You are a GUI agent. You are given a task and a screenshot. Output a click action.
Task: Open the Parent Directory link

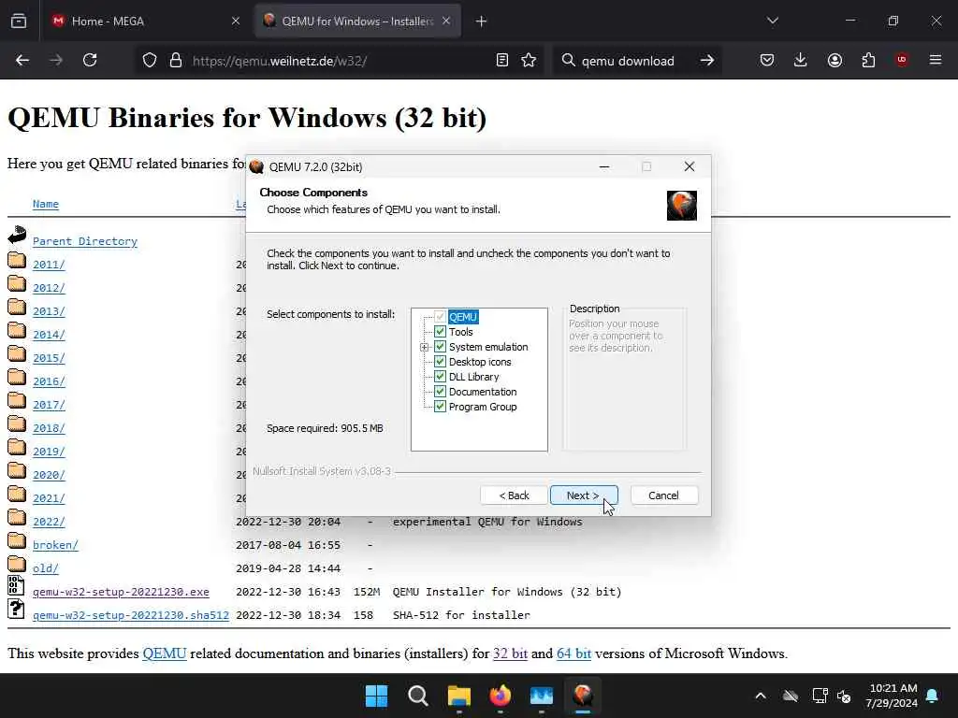[85, 241]
